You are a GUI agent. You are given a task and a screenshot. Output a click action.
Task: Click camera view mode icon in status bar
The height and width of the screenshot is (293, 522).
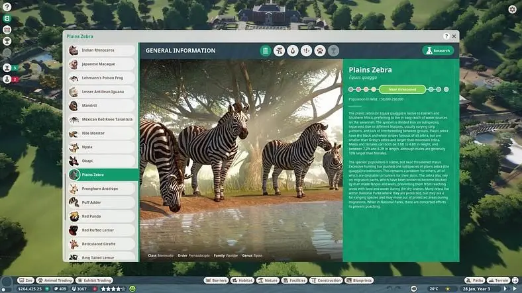[414, 289]
